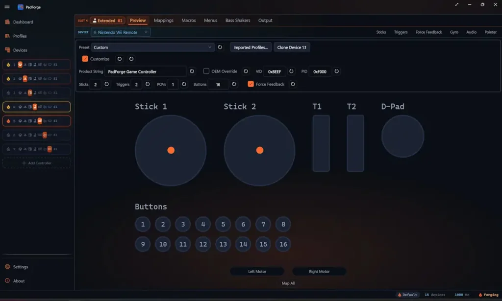The width and height of the screenshot is (502, 301).
Task: Click the Xbox icon in slot 5 row
Action: 20,121
